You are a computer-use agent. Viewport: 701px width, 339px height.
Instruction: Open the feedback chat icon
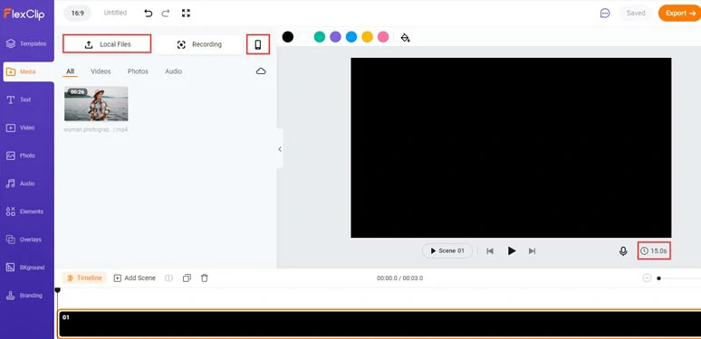click(x=605, y=14)
